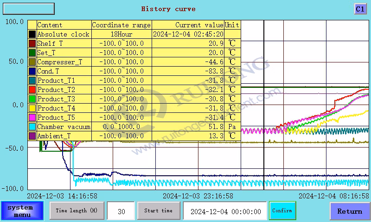
Task: Click the 0.0~1000.0 vacuum range cell
Action: click(x=122, y=127)
